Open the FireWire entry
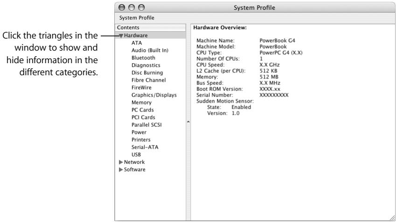Viewport: 397px width, 222px height. [141, 87]
